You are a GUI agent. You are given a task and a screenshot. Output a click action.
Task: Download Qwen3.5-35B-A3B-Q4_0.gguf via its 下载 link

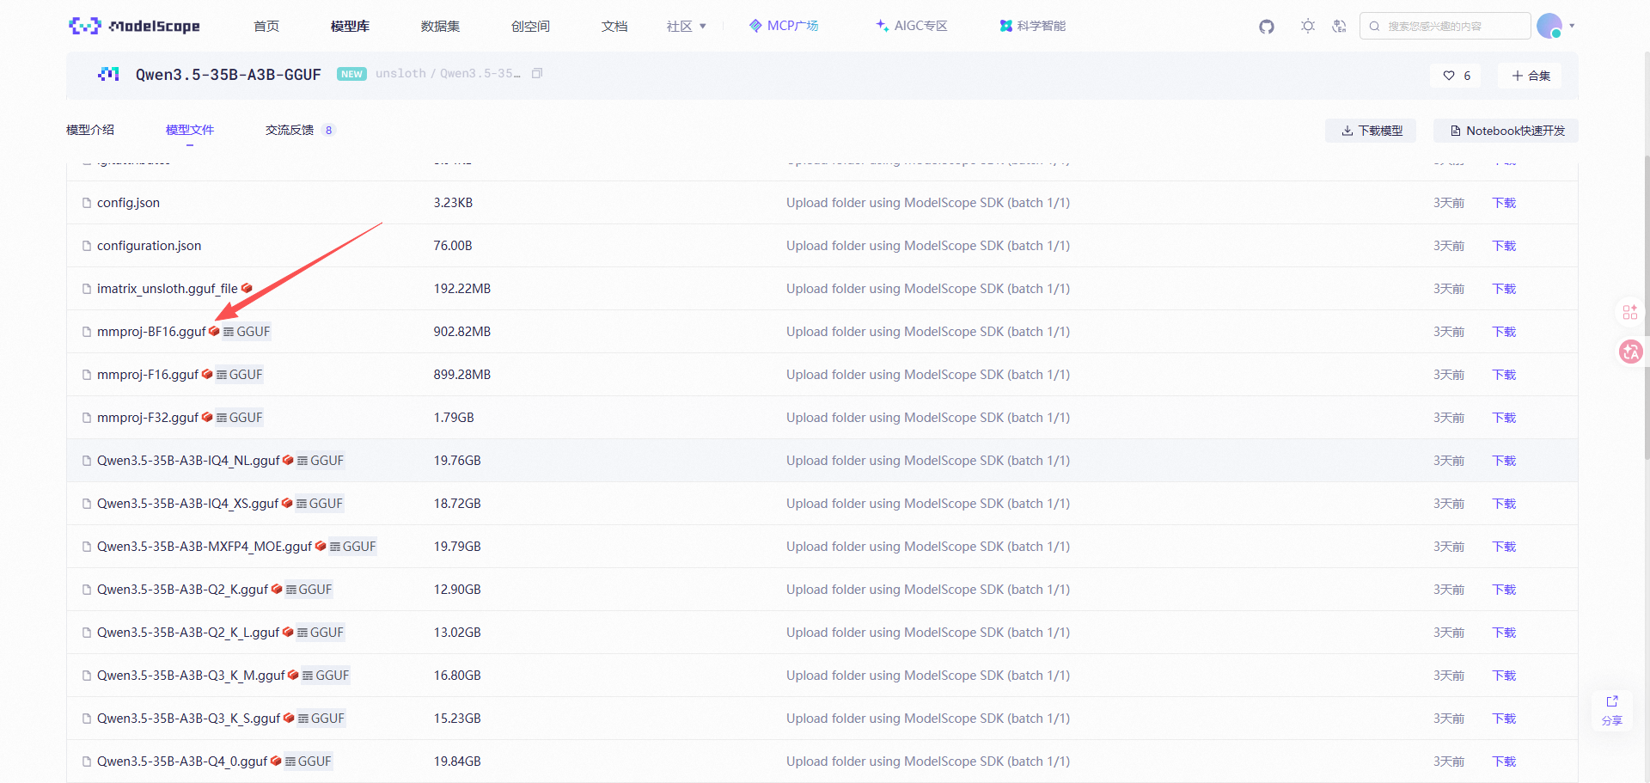coord(1504,762)
